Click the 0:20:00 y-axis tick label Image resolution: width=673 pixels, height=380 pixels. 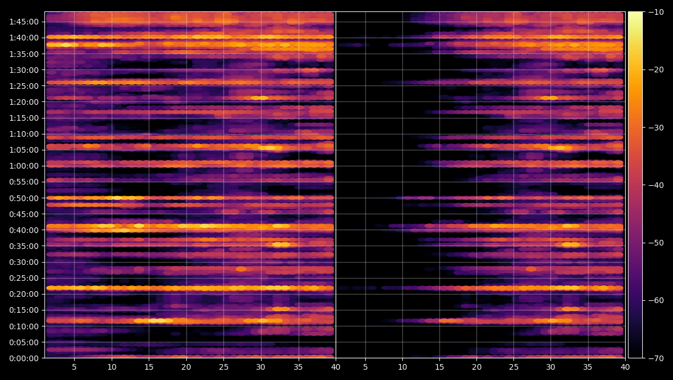[24, 294]
